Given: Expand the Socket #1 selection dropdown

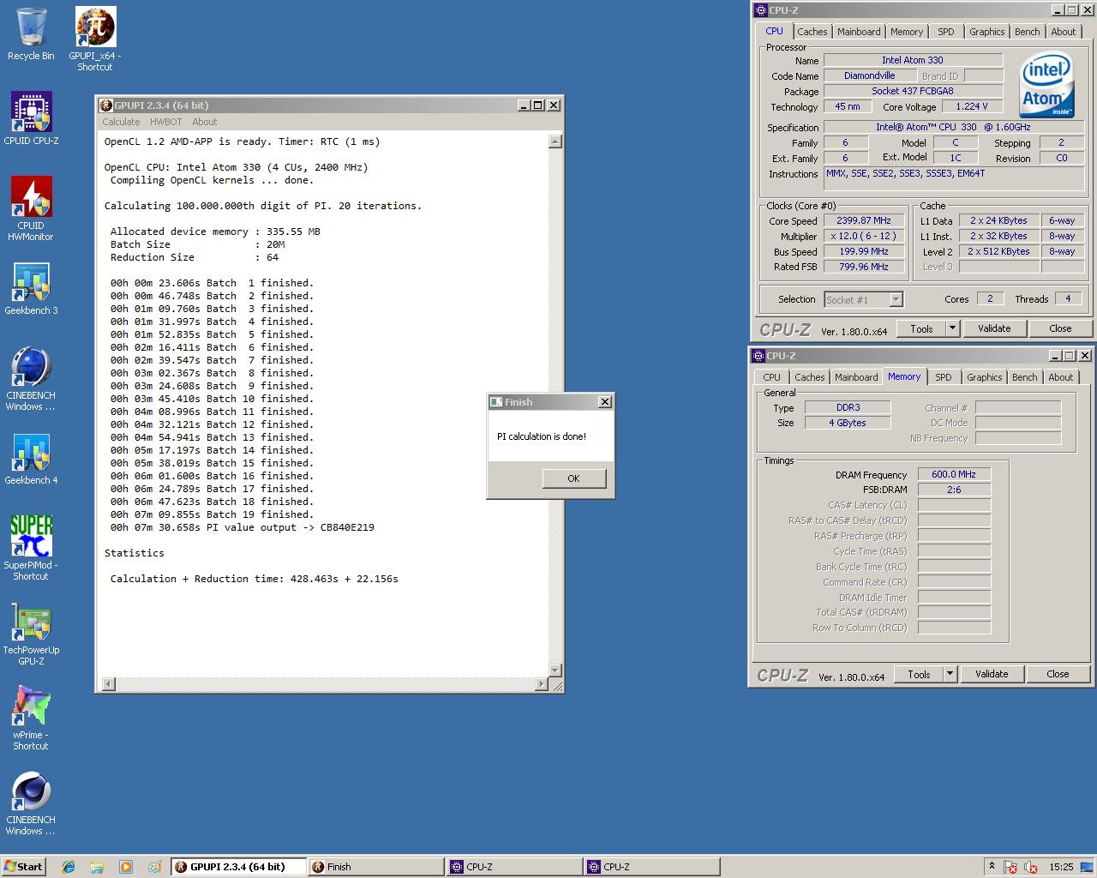Looking at the screenshot, I should pyautogui.click(x=896, y=300).
